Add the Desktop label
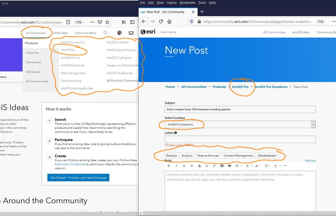The image size is (336, 216). [x=172, y=156]
